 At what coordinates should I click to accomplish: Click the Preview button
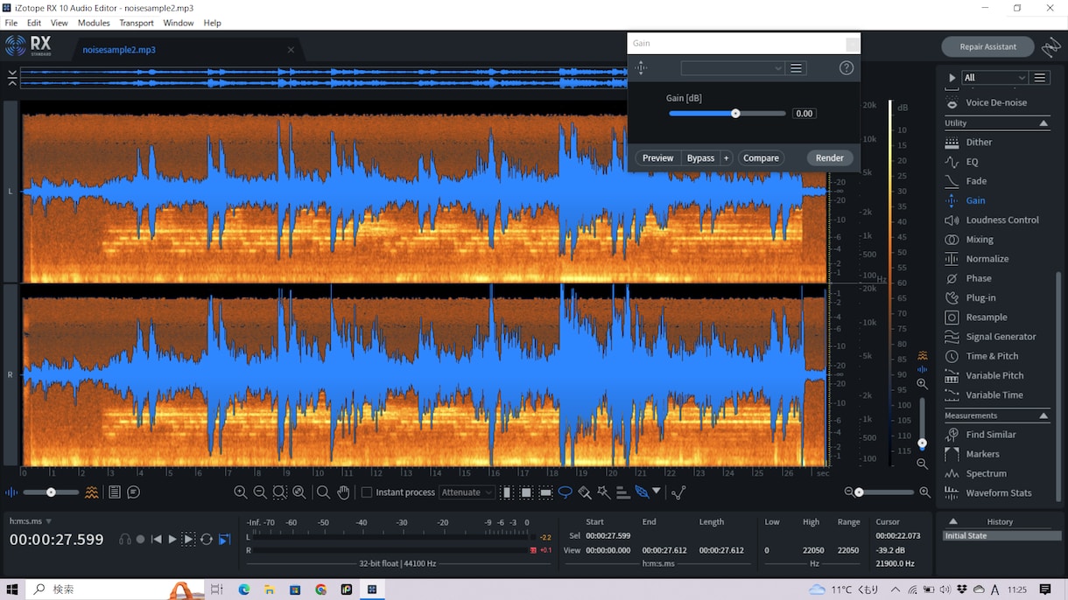[657, 158]
